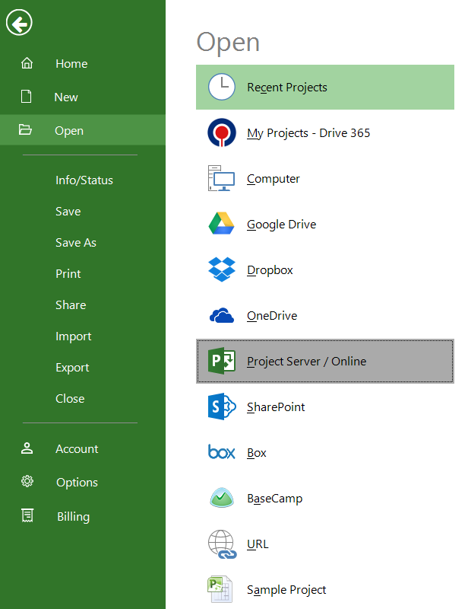Image resolution: width=468 pixels, height=609 pixels.
Task: Click the URL globe link icon
Action: pyautogui.click(x=222, y=544)
